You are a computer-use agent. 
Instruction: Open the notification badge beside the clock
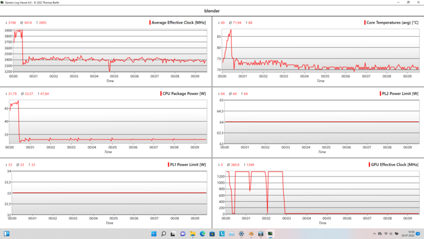(x=418, y=234)
